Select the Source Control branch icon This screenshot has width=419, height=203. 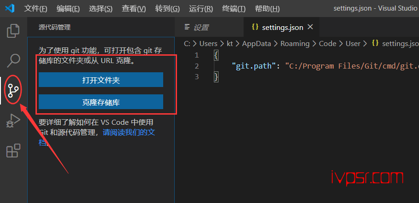[x=13, y=90]
